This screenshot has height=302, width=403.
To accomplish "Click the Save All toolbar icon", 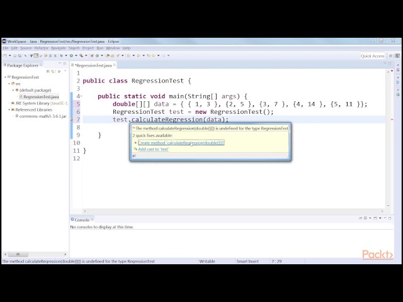I will 20,55.
